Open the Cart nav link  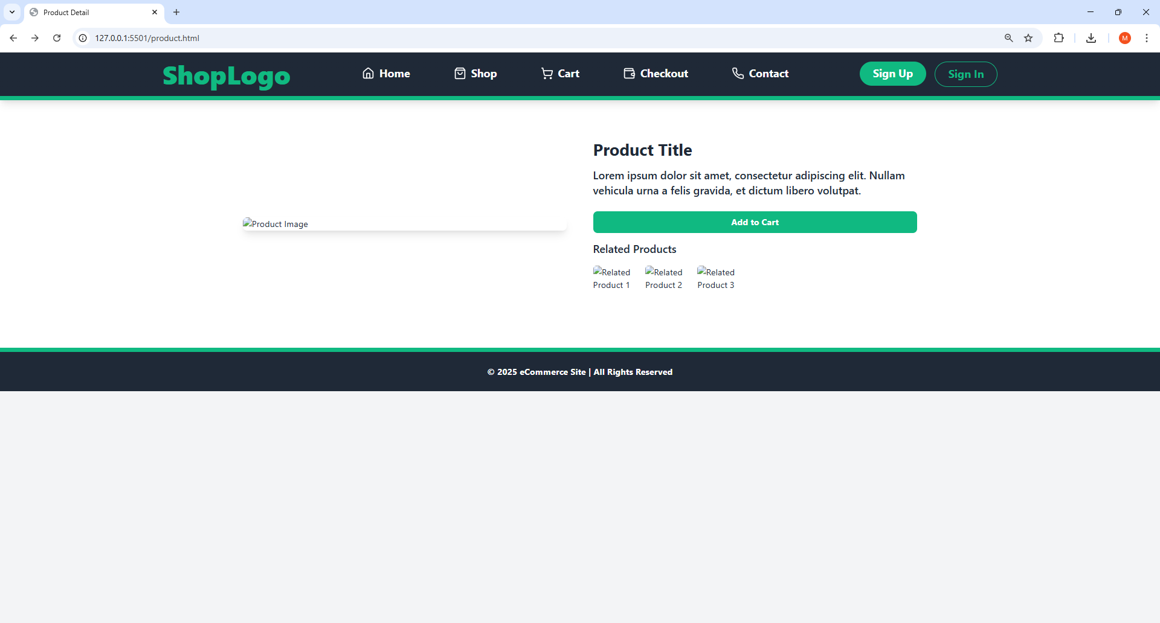[560, 74]
